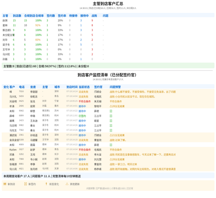
Task: Click the 签约率 column header
Action: 62,16
